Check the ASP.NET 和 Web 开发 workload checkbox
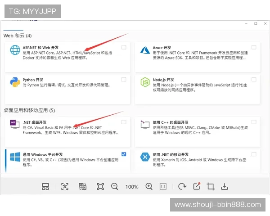The width and height of the screenshot is (270, 216). pos(124,47)
